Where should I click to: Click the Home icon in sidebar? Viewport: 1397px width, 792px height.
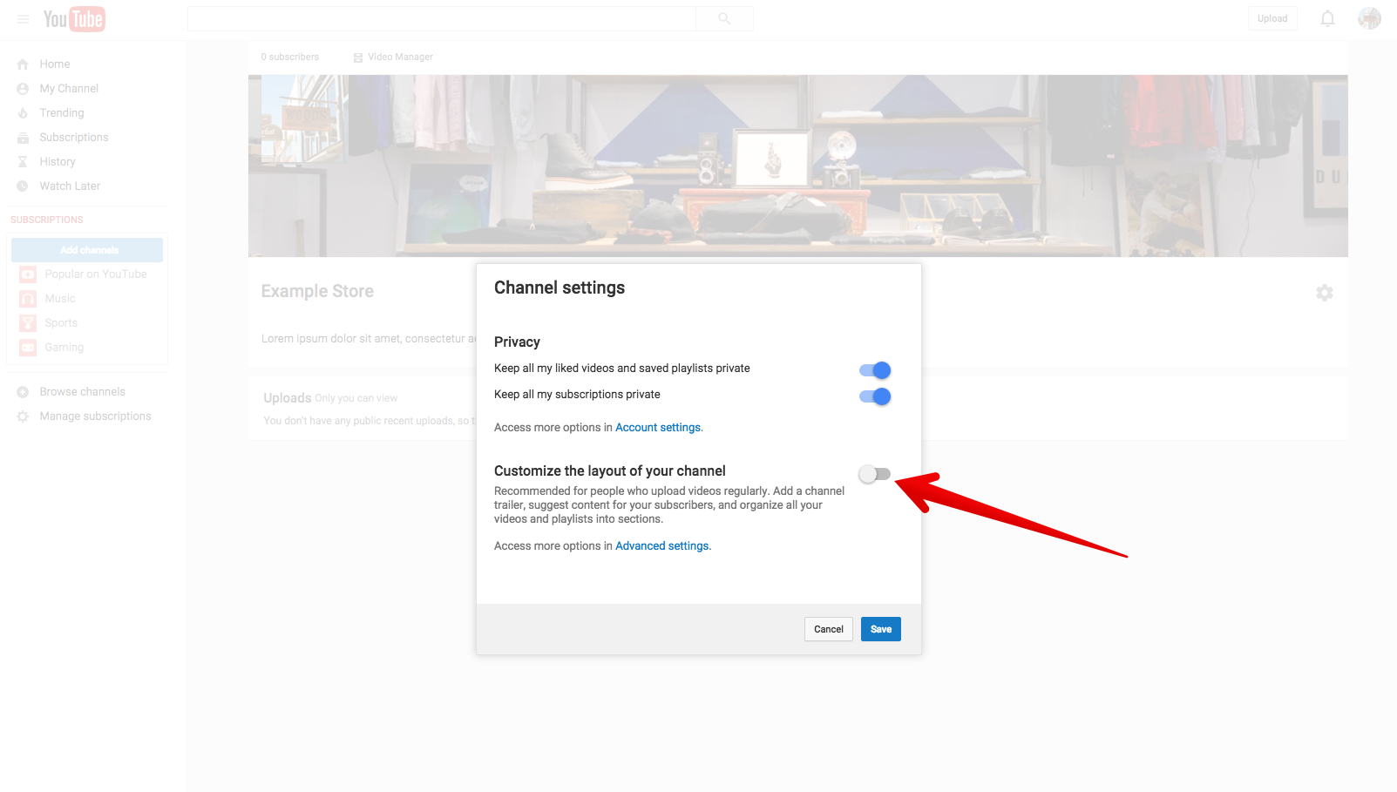click(x=23, y=64)
